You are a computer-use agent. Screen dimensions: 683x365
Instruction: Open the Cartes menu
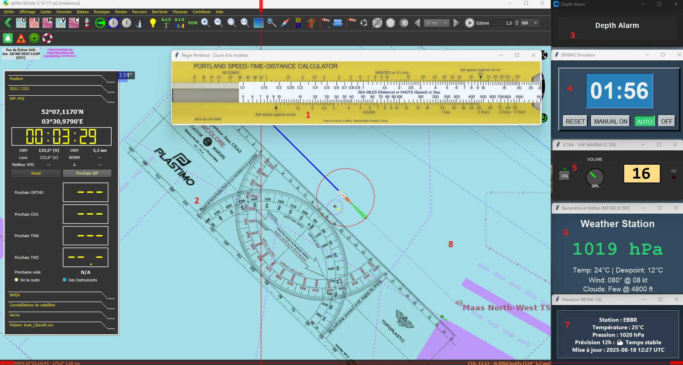(x=46, y=12)
